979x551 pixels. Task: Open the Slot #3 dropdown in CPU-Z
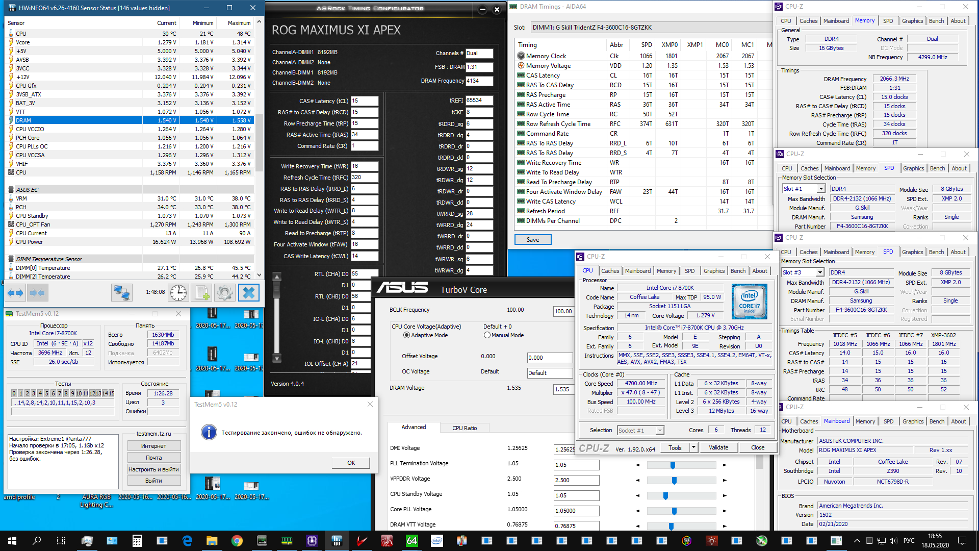pyautogui.click(x=820, y=272)
